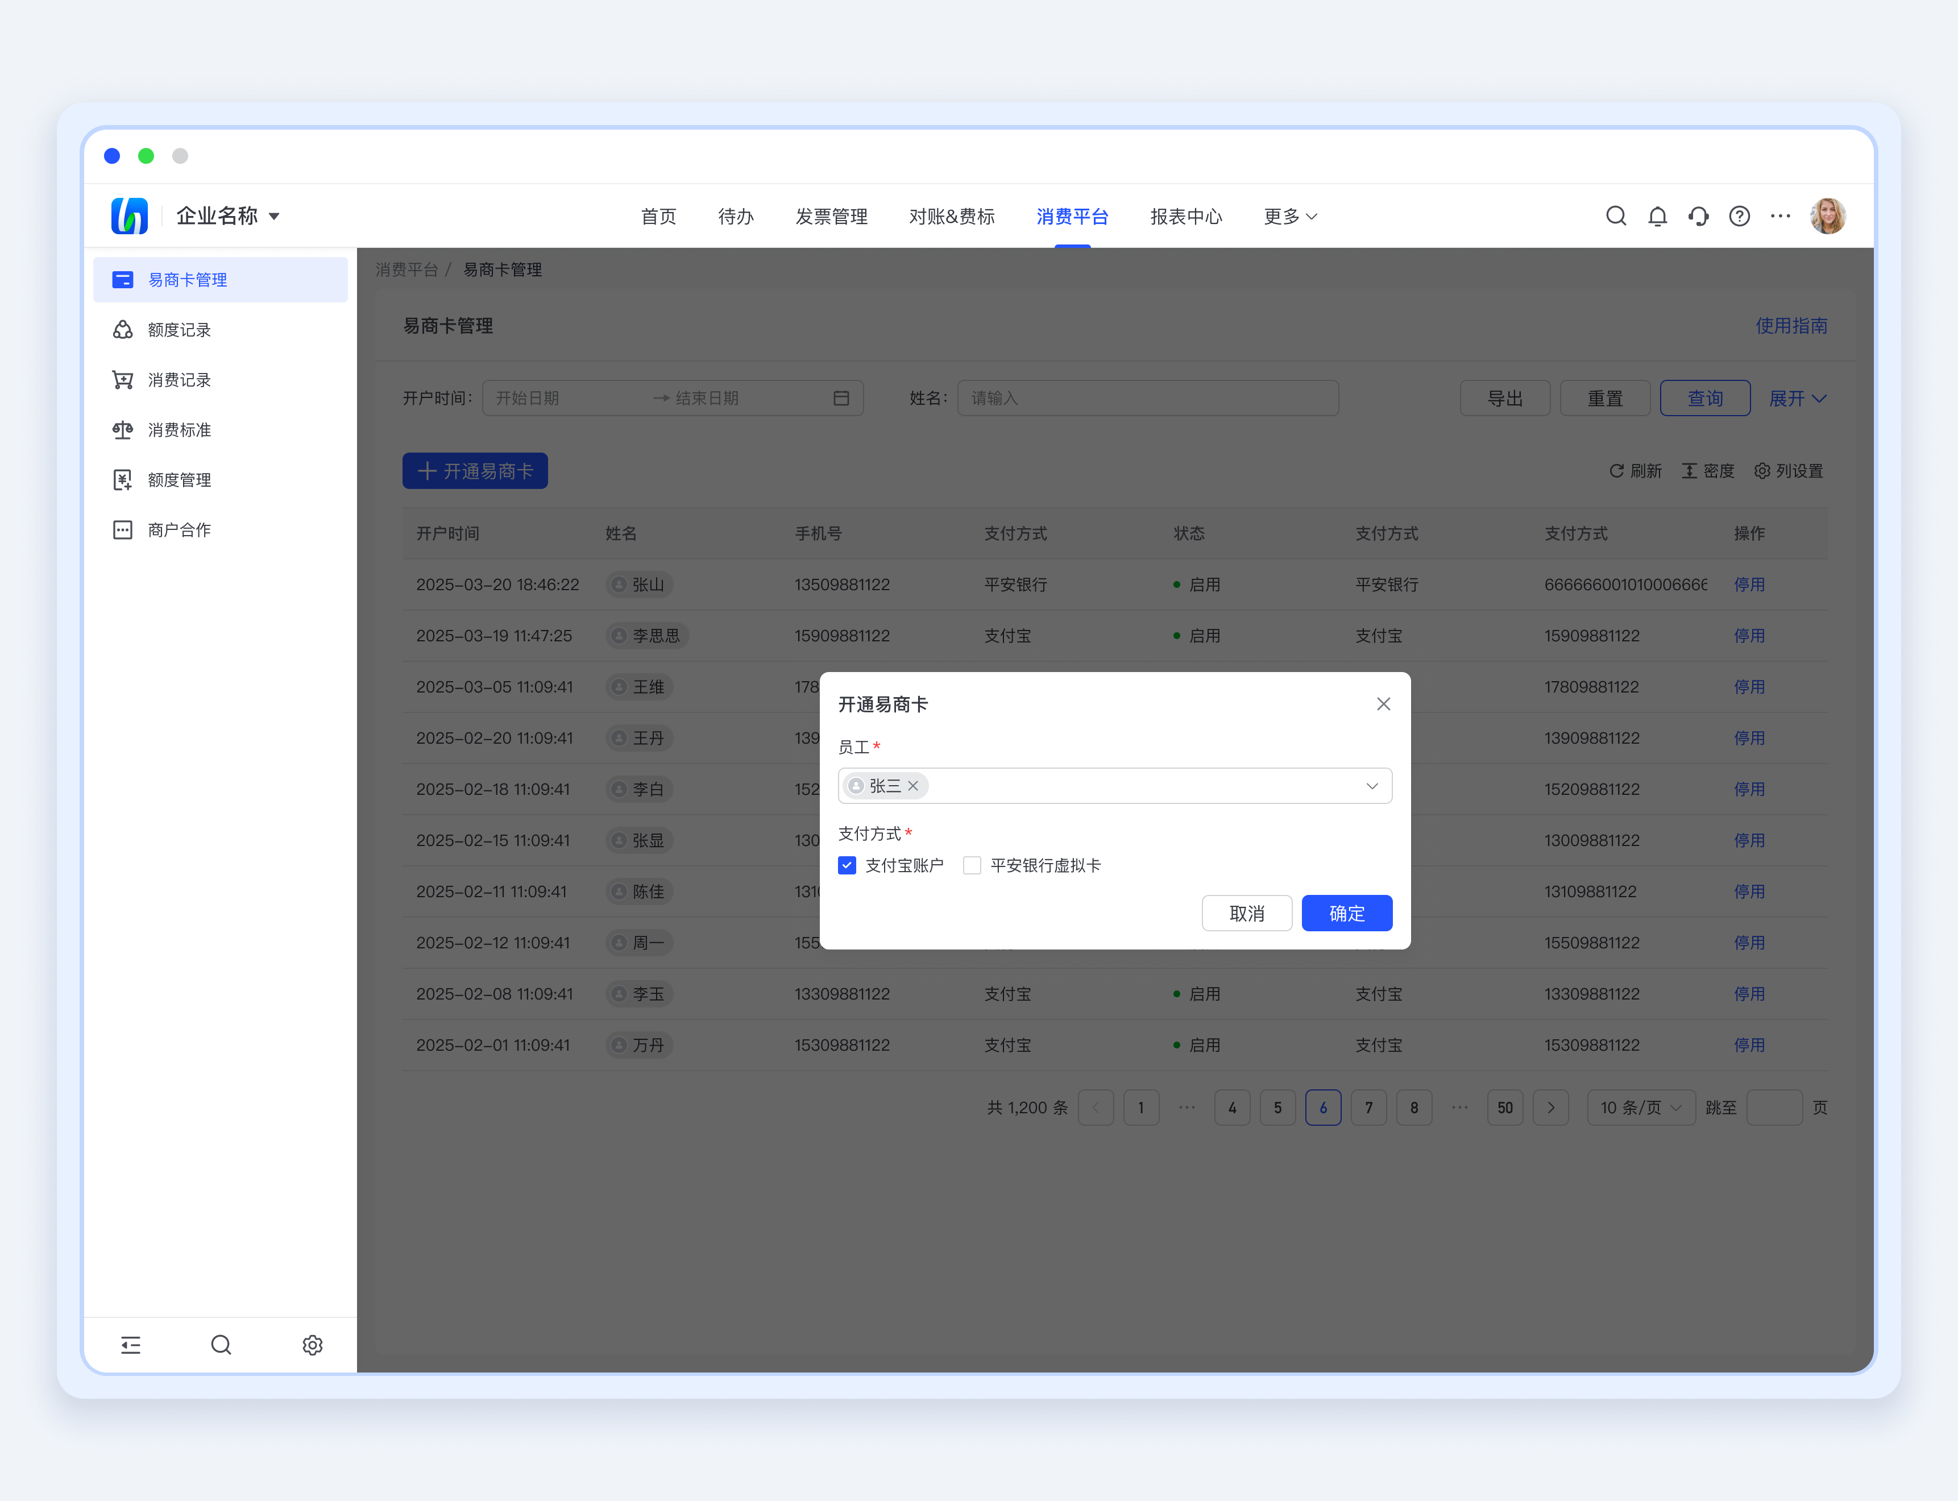Open sidebar settings gear icon
The width and height of the screenshot is (1958, 1501).
click(x=312, y=1345)
